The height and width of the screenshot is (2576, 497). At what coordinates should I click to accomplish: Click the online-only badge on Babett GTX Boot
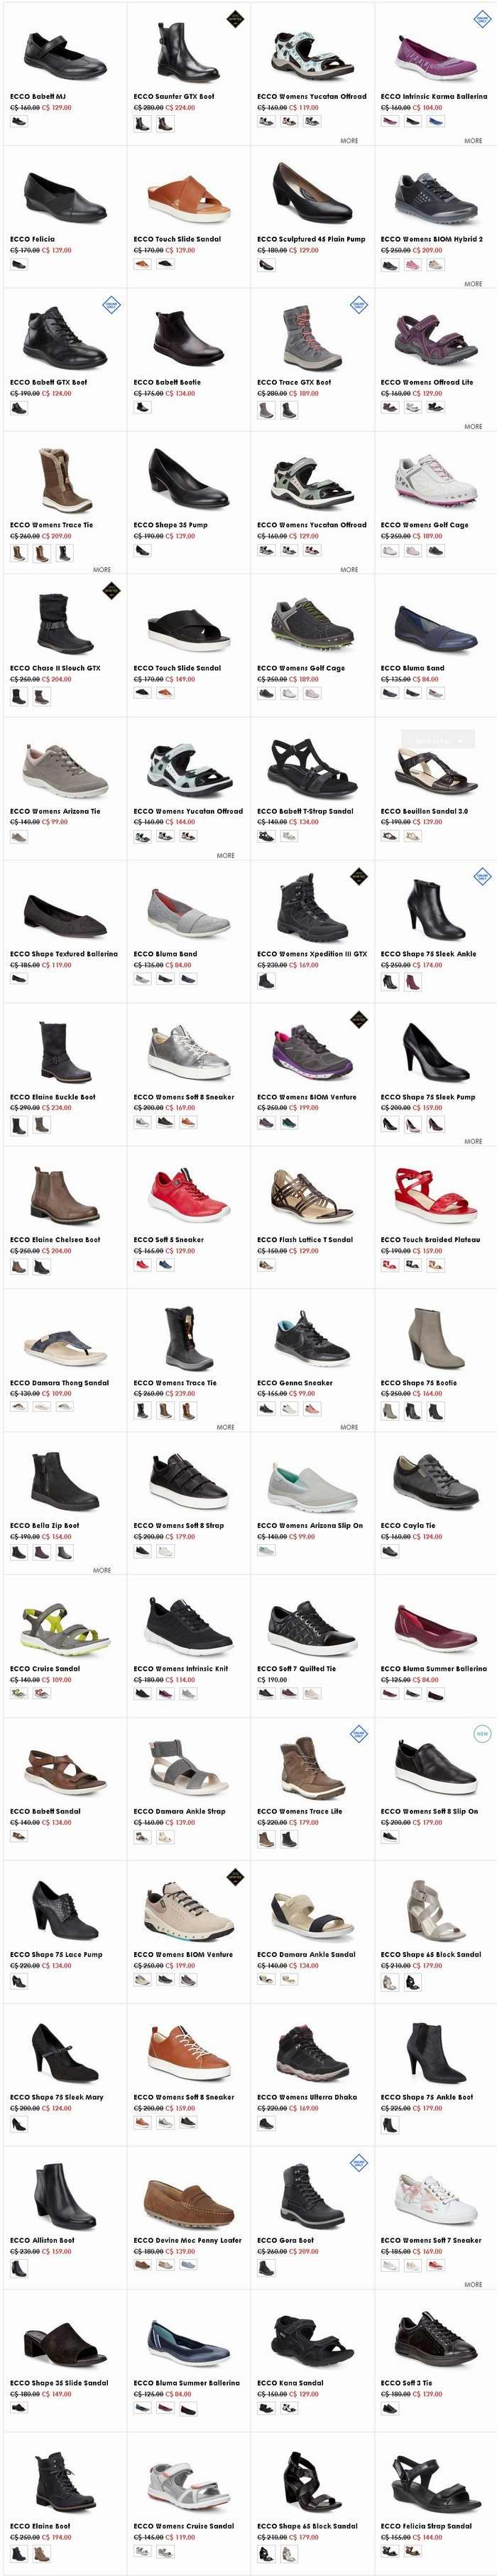111,305
